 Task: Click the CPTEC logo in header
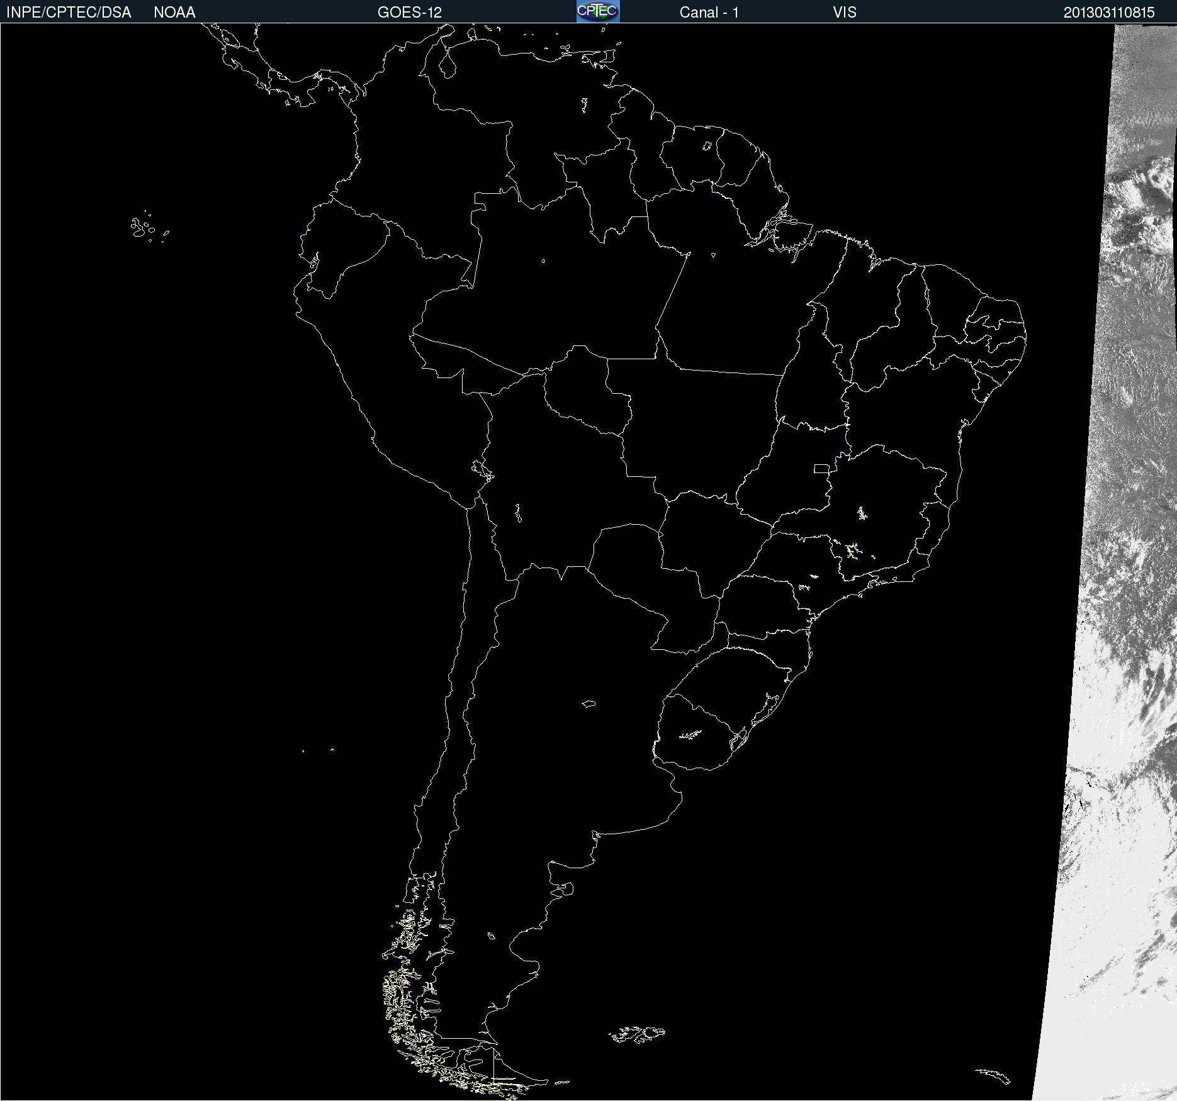point(598,11)
